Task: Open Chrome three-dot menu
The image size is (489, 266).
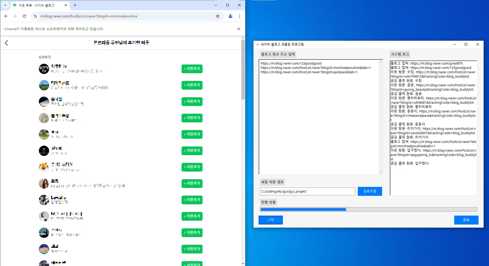Action: pyautogui.click(x=239, y=16)
